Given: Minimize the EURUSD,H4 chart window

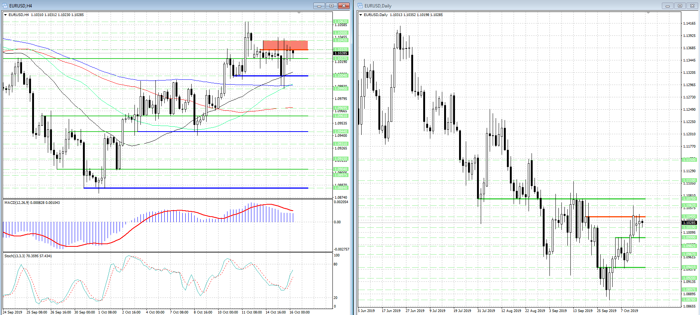Looking at the screenshot, I should 319,6.
